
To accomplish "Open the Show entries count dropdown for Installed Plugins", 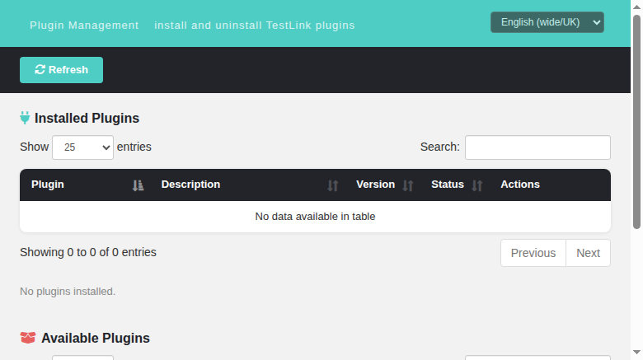I will coord(82,147).
